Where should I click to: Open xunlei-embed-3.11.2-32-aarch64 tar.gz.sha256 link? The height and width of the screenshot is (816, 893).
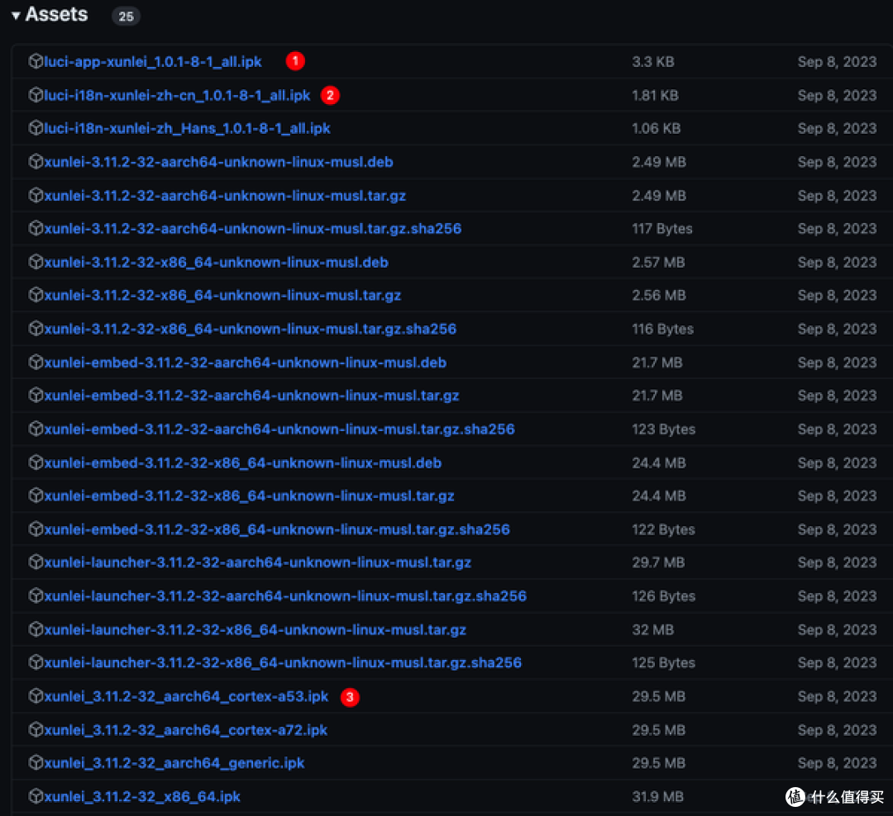click(279, 429)
